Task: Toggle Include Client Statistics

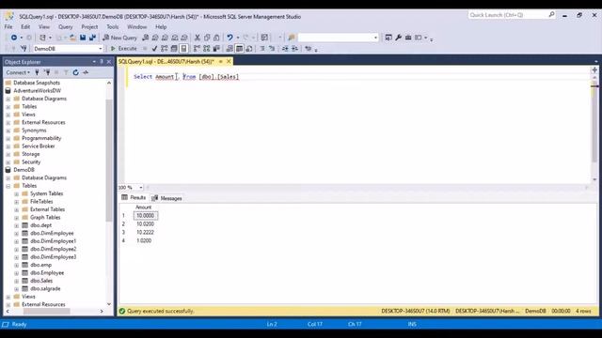Action: [x=216, y=49]
